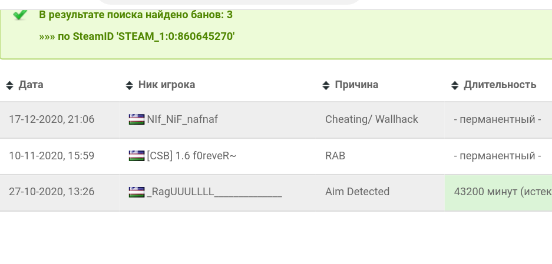This screenshot has width=552, height=264.
Task: Click flag icon next to [CSB] 1.6 f0reveR~
Action: [x=137, y=156]
